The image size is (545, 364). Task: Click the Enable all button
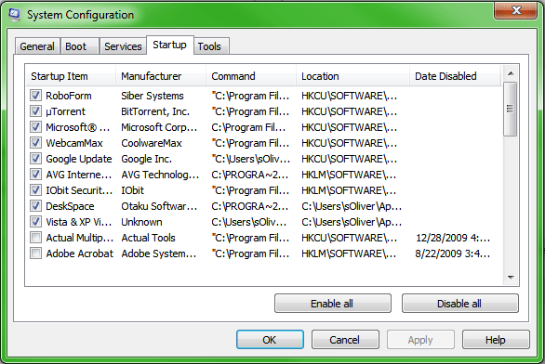(333, 304)
